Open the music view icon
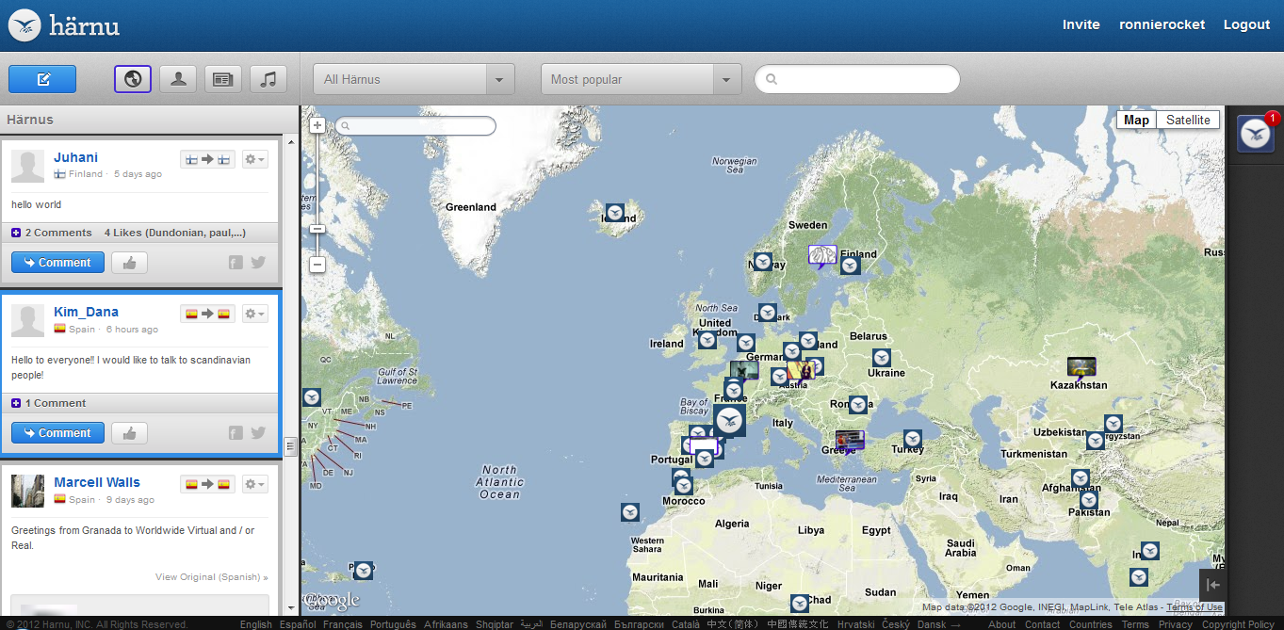The height and width of the screenshot is (630, 1284). (268, 79)
